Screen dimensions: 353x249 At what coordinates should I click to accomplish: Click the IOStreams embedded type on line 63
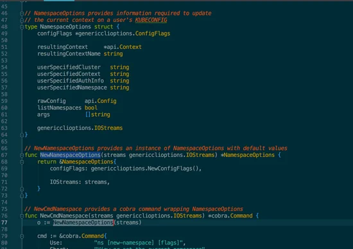(x=108, y=128)
